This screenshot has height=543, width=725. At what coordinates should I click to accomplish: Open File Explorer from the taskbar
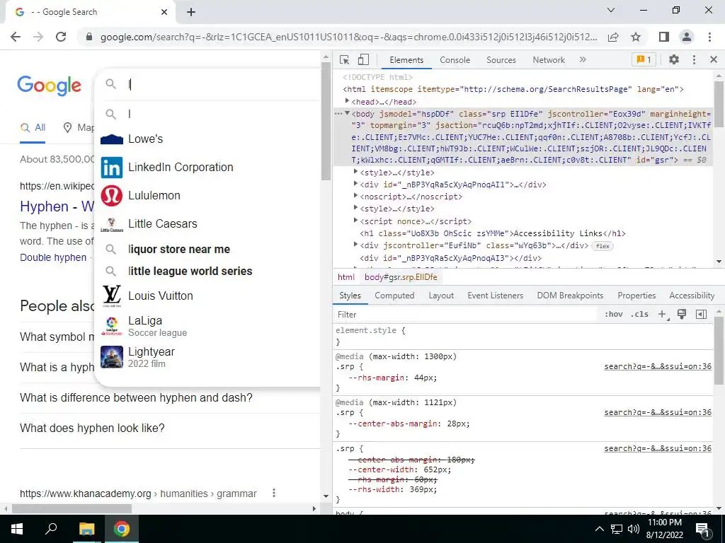point(86,529)
